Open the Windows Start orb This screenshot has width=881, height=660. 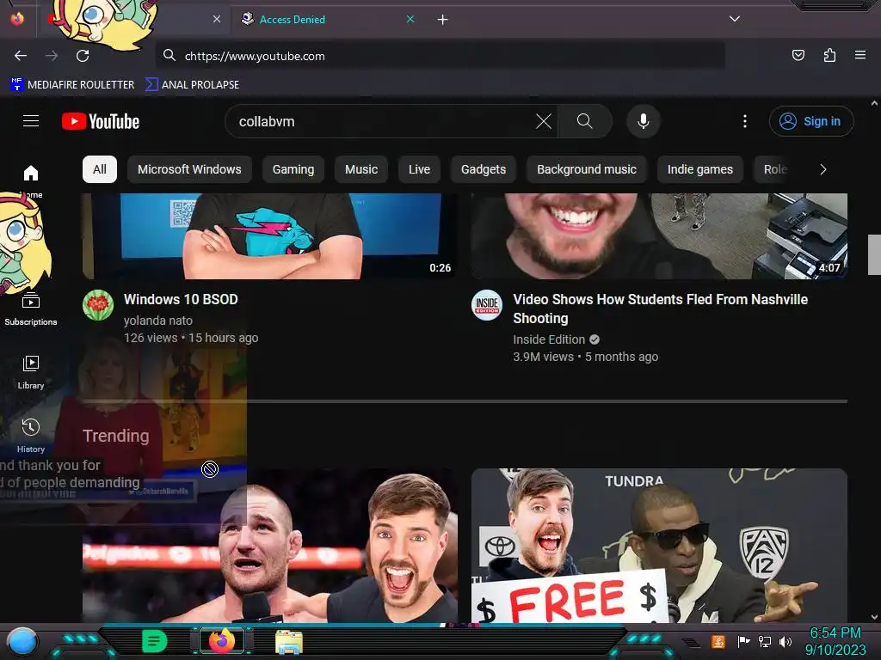point(22,642)
